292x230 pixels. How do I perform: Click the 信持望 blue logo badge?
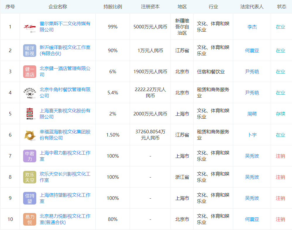tap(30, 198)
